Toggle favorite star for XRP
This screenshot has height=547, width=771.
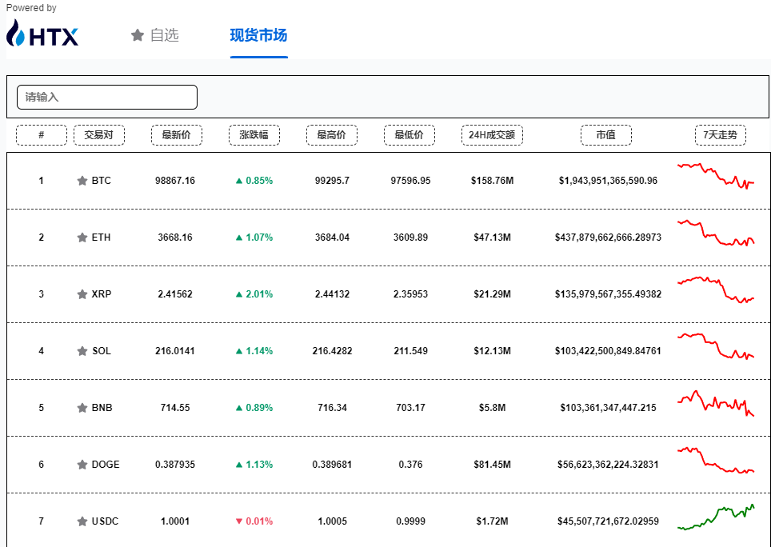point(82,294)
